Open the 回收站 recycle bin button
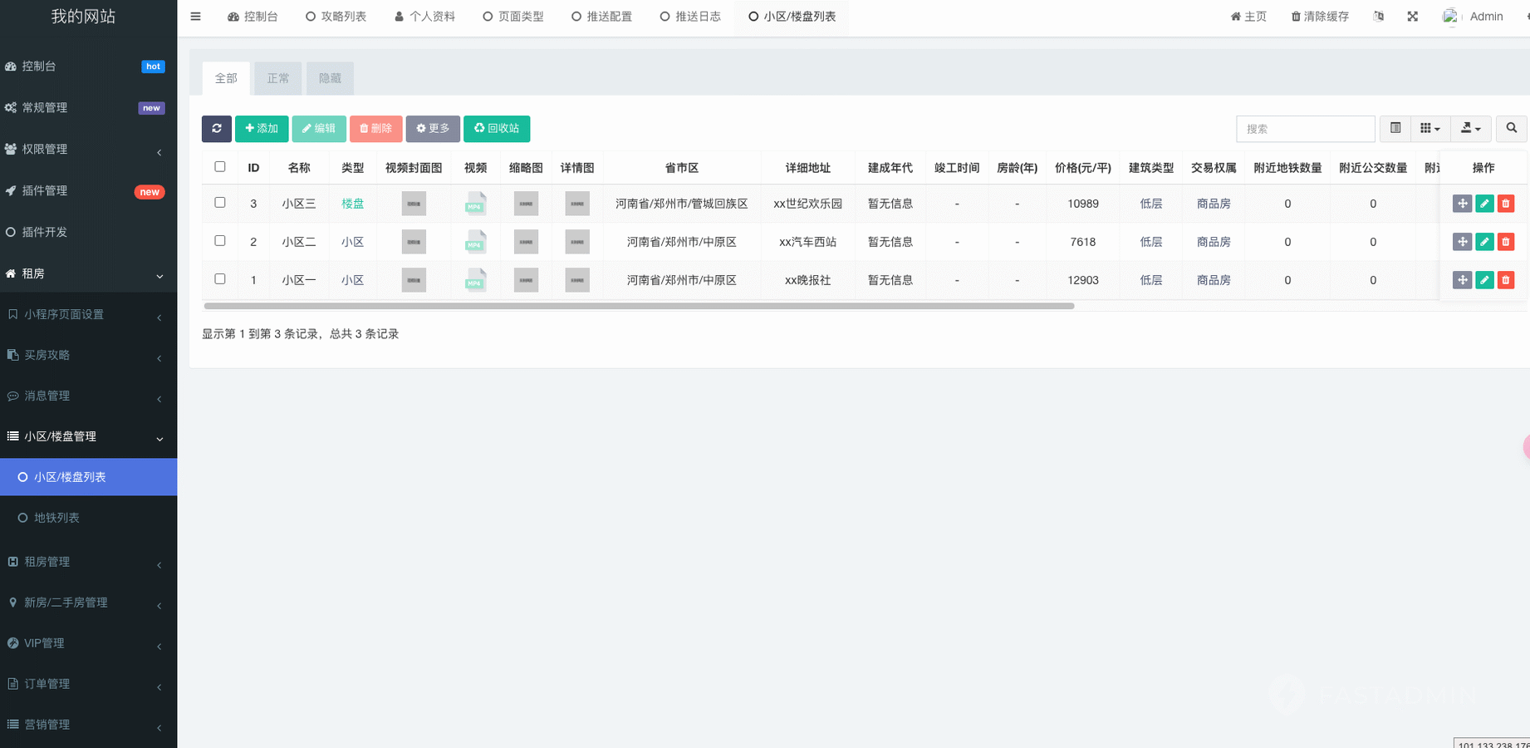The image size is (1530, 748). pos(496,129)
